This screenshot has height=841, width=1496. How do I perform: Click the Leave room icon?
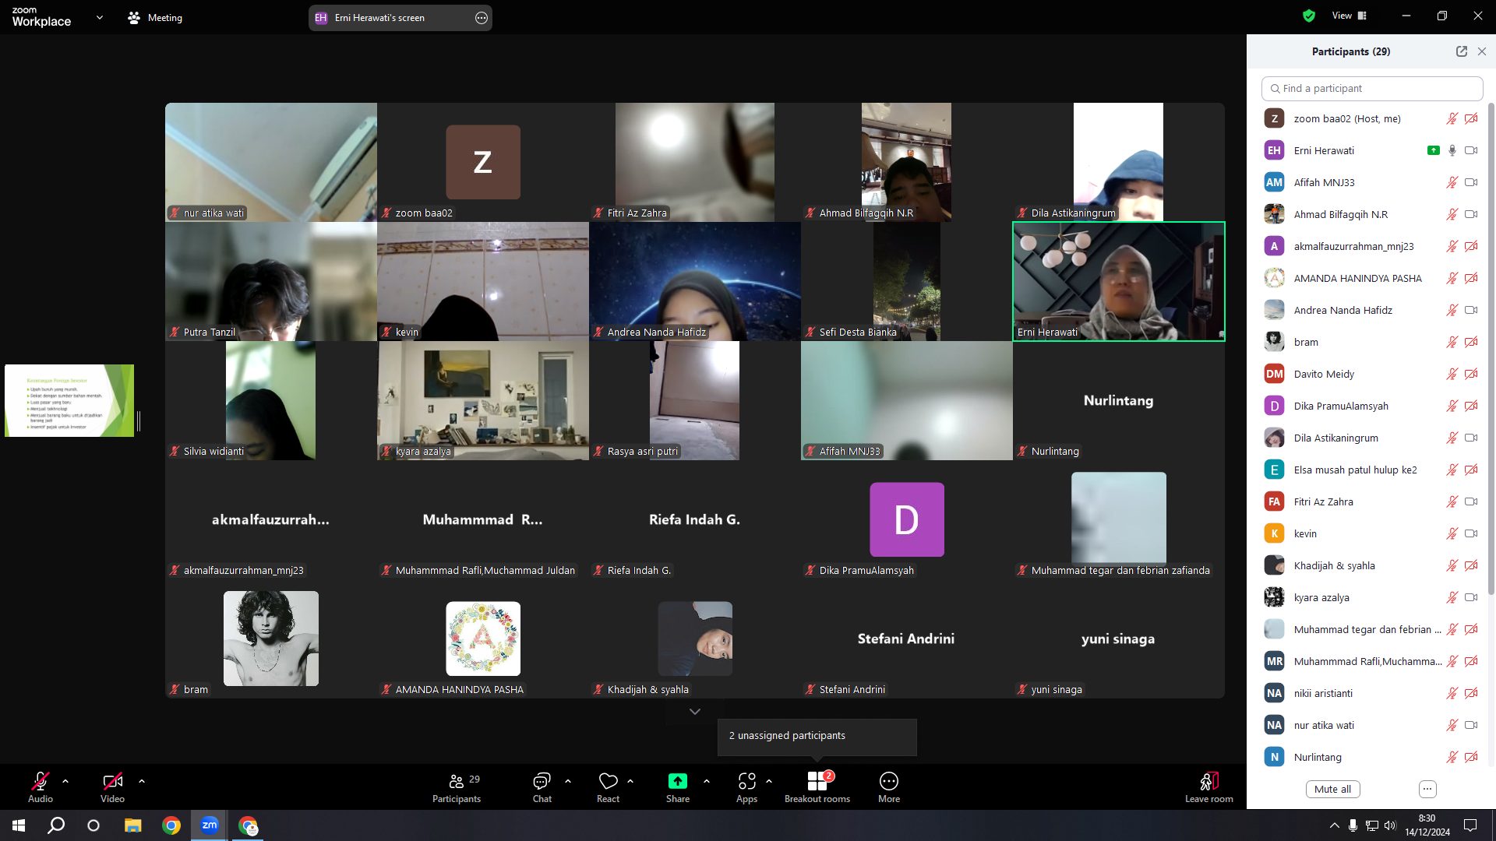pyautogui.click(x=1209, y=781)
